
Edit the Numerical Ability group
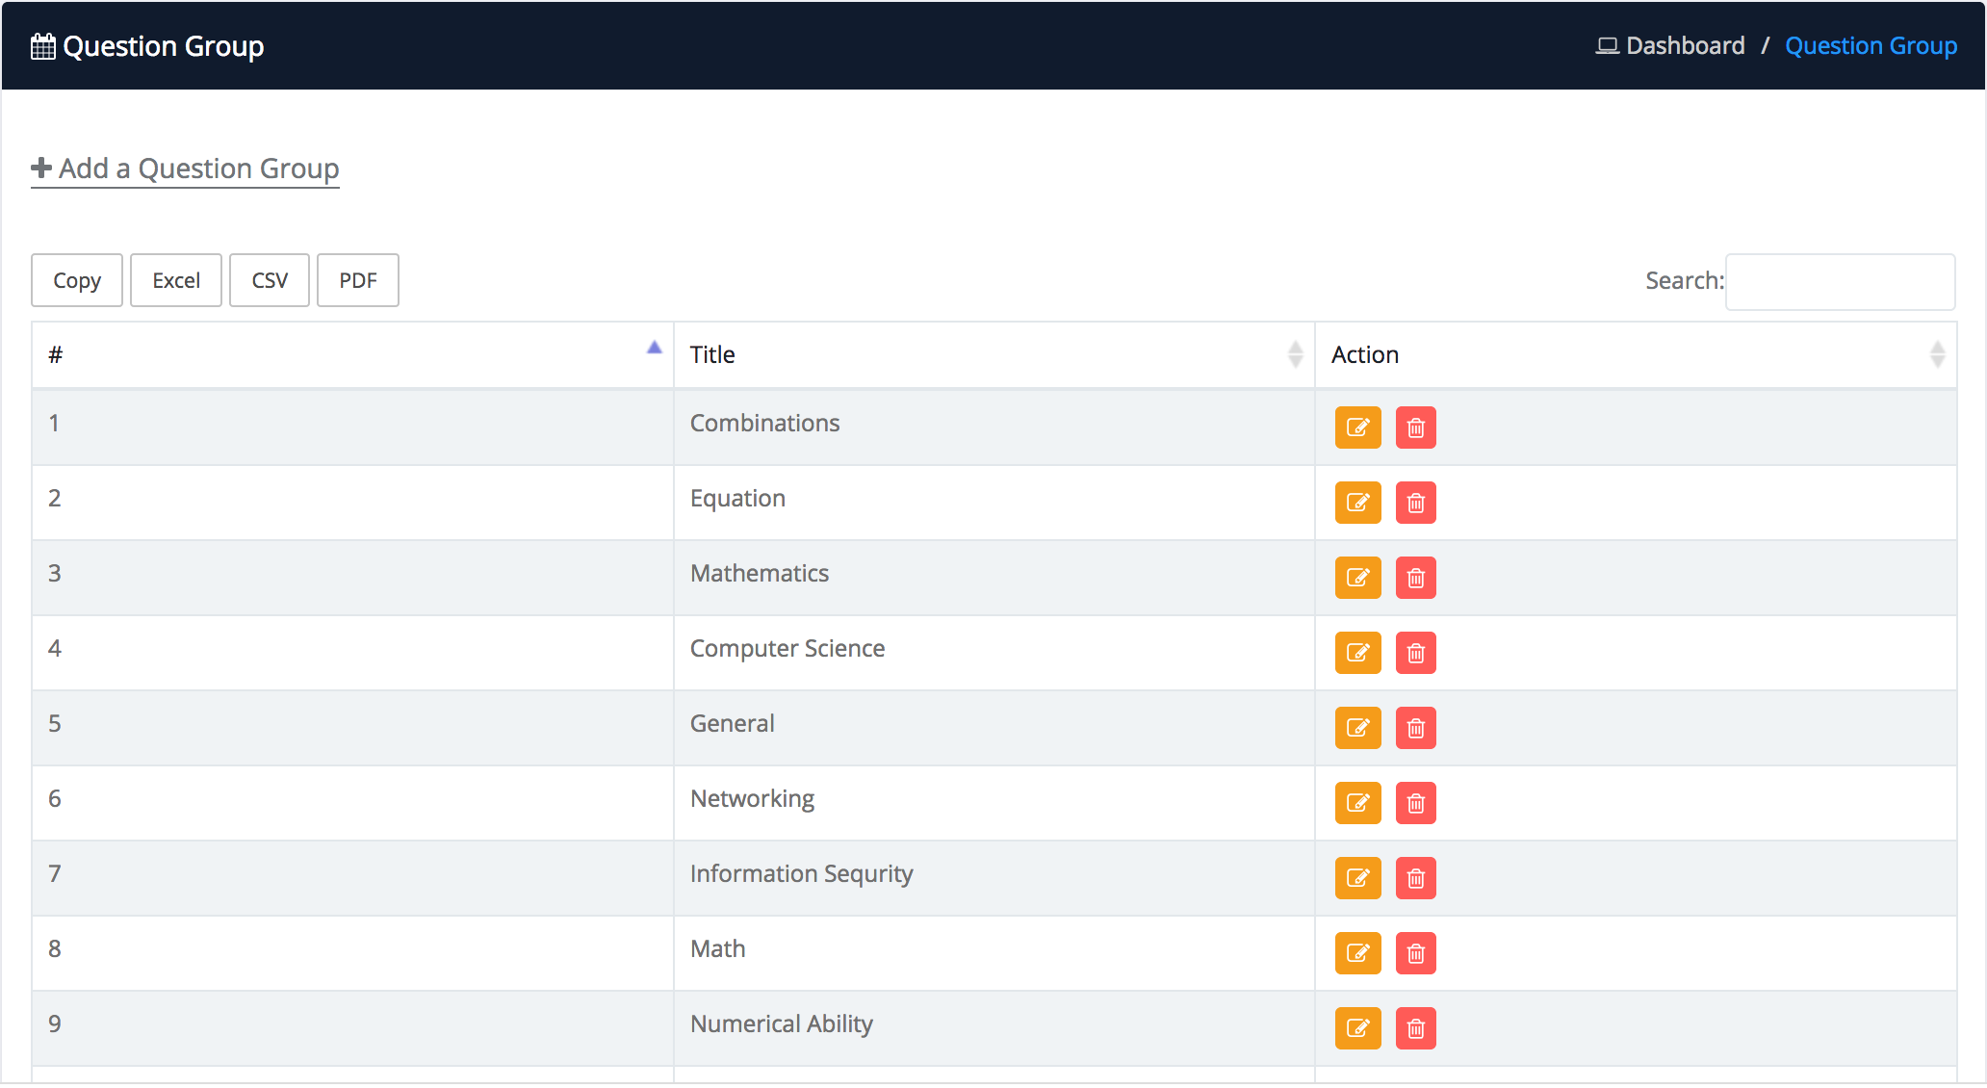[1357, 1028]
